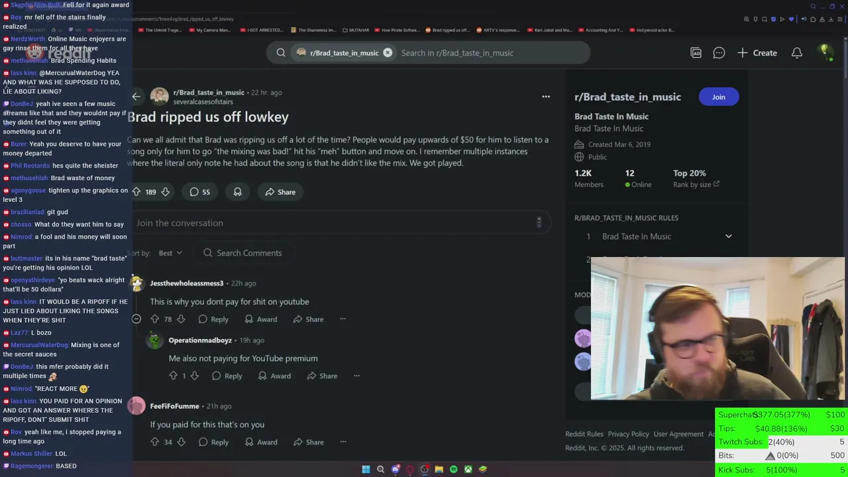Upvote Jessthewholeassmess3's comment
The width and height of the screenshot is (848, 477).
click(154, 319)
